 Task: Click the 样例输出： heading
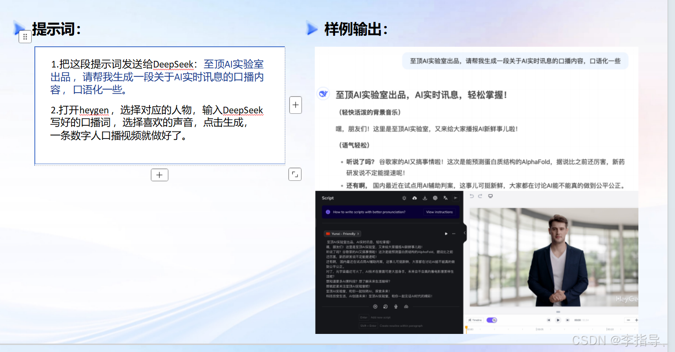[x=356, y=30]
